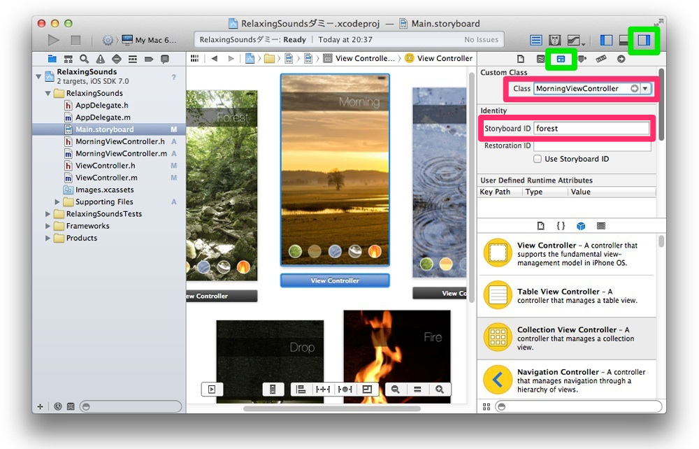Image resolution: width=699 pixels, height=449 pixels.
Task: Select MorningViewController.m in the navigator
Action: pyautogui.click(x=121, y=153)
